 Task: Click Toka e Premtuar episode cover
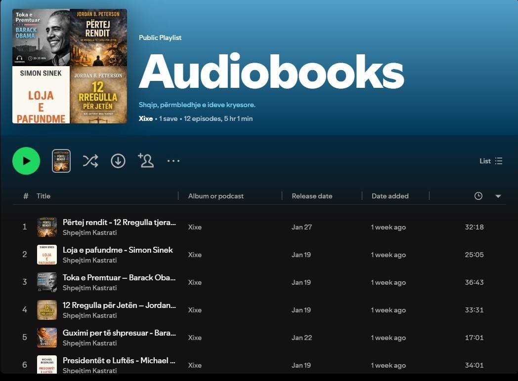47,282
